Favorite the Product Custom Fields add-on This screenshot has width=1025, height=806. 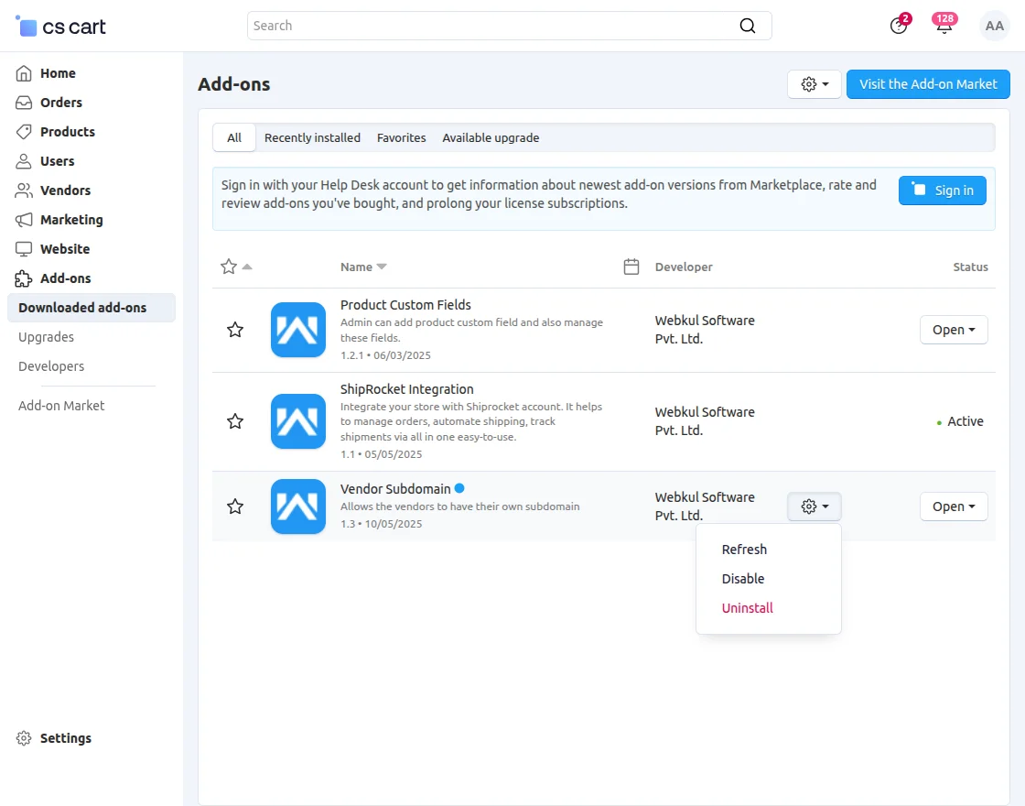tap(235, 329)
